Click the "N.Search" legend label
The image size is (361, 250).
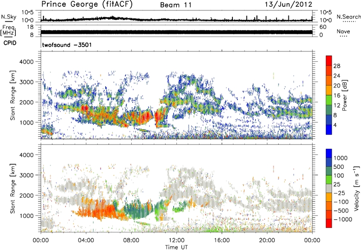click(348, 17)
